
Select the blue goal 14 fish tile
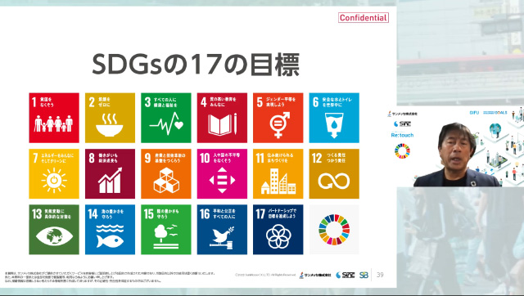pos(110,230)
